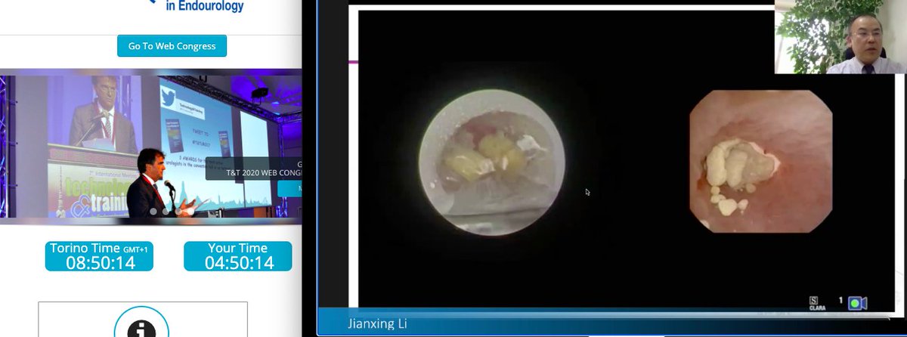Click the Go To Web Congress button
This screenshot has width=907, height=337.
click(x=172, y=46)
